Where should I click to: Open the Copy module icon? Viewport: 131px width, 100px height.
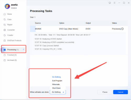tap(5, 19)
